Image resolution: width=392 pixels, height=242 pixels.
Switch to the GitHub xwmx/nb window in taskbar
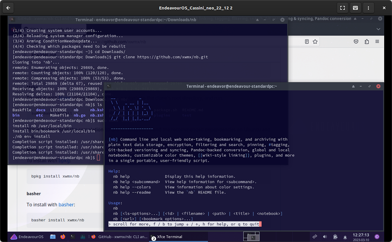[x=123, y=237]
